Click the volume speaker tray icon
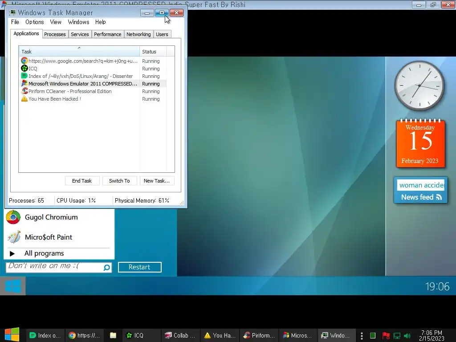This screenshot has width=456, height=342. 407,336
